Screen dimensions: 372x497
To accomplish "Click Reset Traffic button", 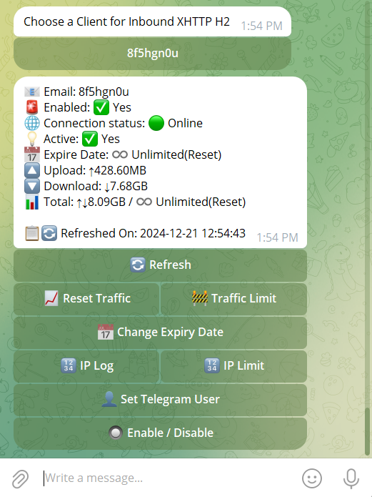I will pyautogui.click(x=86, y=299).
